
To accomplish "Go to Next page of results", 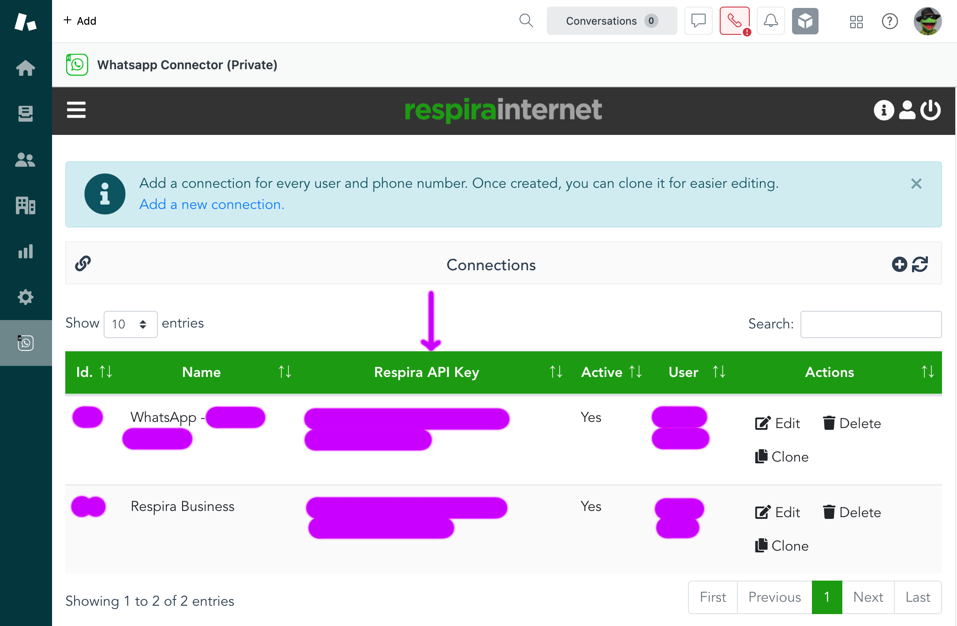I will [x=868, y=597].
